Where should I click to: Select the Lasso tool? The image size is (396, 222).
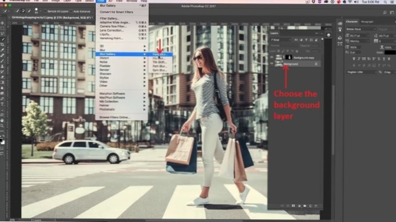click(2, 34)
